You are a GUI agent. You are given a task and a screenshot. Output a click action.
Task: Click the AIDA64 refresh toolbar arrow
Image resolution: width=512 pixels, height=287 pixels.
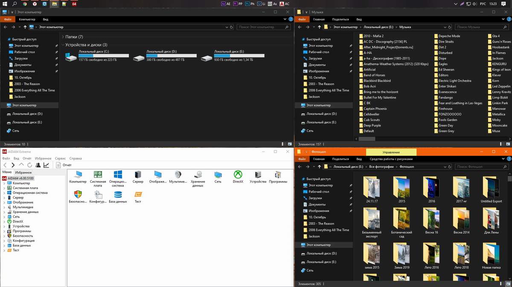(x=29, y=165)
